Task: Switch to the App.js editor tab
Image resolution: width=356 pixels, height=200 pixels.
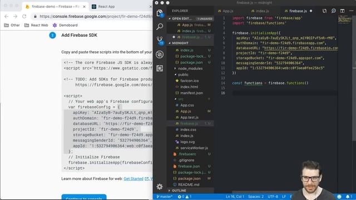Action: [226, 11]
